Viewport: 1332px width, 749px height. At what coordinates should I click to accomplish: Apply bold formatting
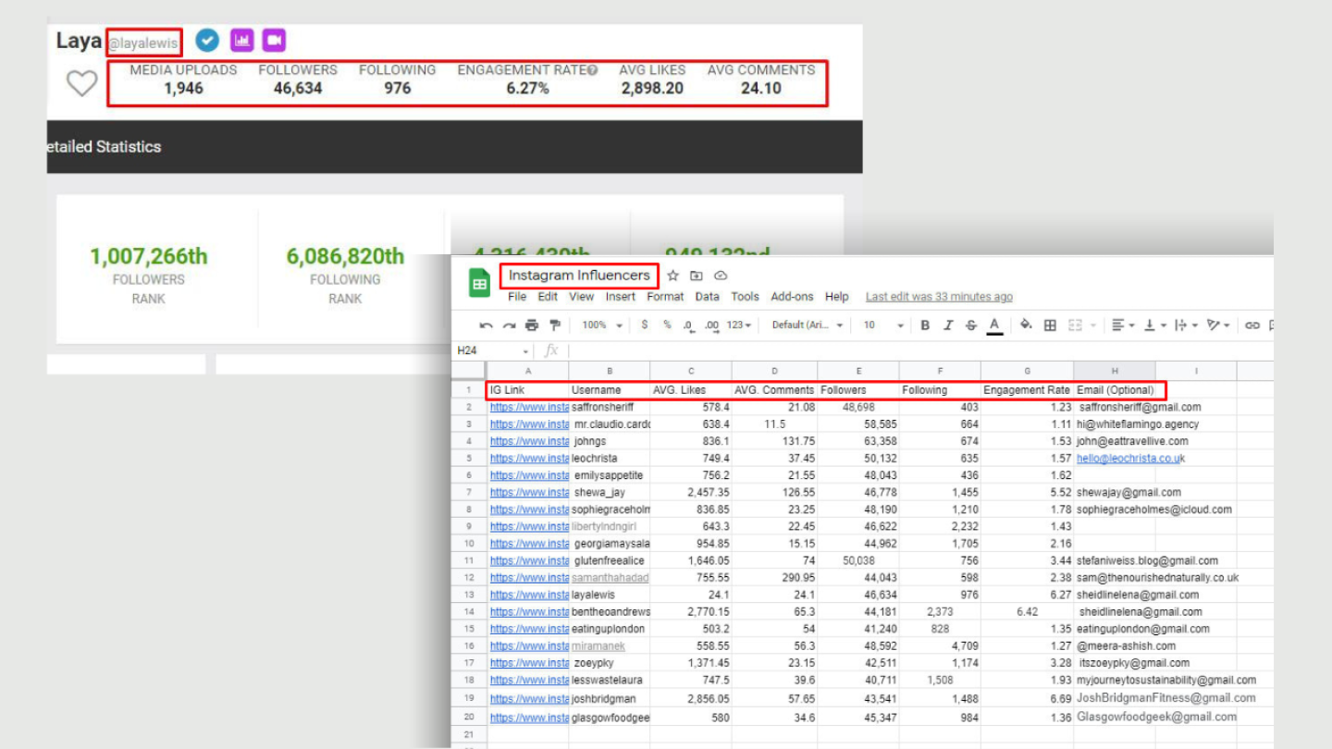tap(925, 325)
